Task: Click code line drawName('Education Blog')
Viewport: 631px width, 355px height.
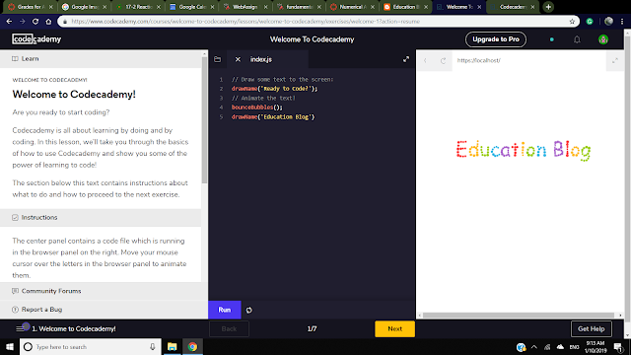Action: coord(273,116)
